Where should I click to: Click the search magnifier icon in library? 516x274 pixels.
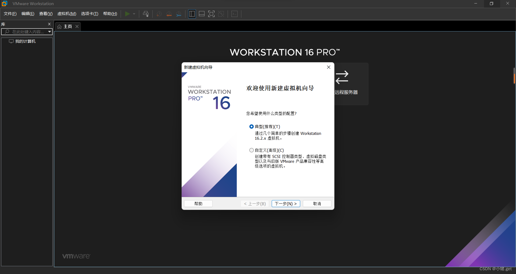7,32
